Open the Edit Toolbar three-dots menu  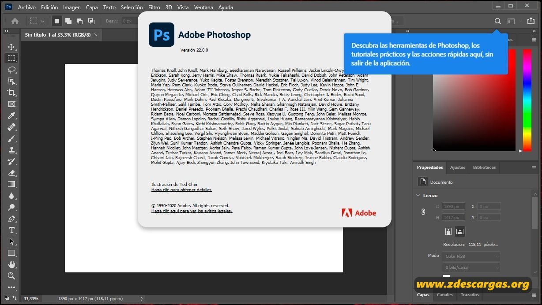[x=11, y=287]
